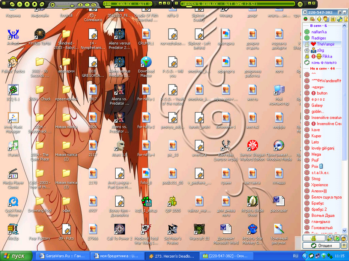The width and height of the screenshot is (349, 261).
Task: Open the Отошел status menu button
Action: [321, 245]
